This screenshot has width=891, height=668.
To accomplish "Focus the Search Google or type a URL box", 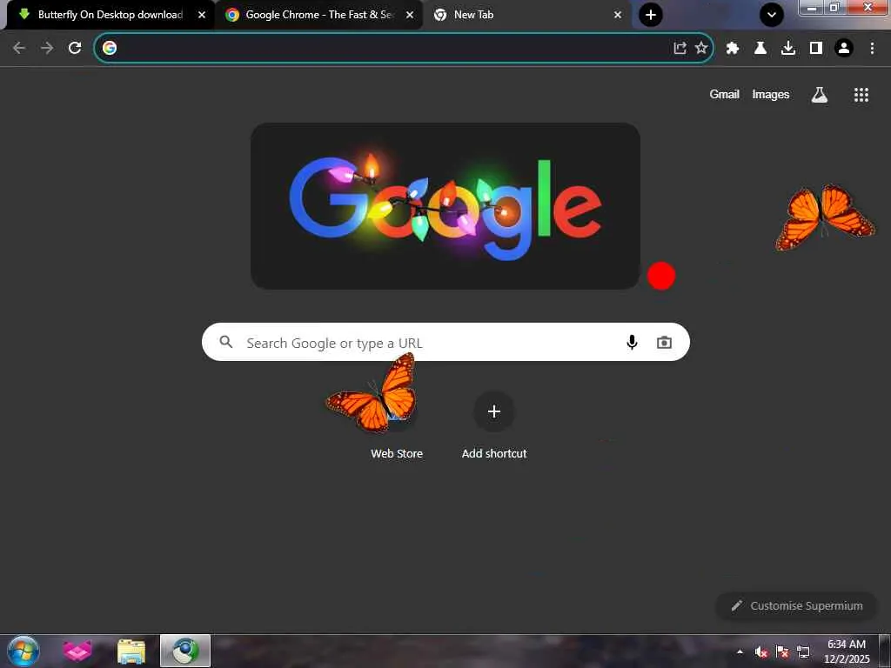I will (x=445, y=342).
